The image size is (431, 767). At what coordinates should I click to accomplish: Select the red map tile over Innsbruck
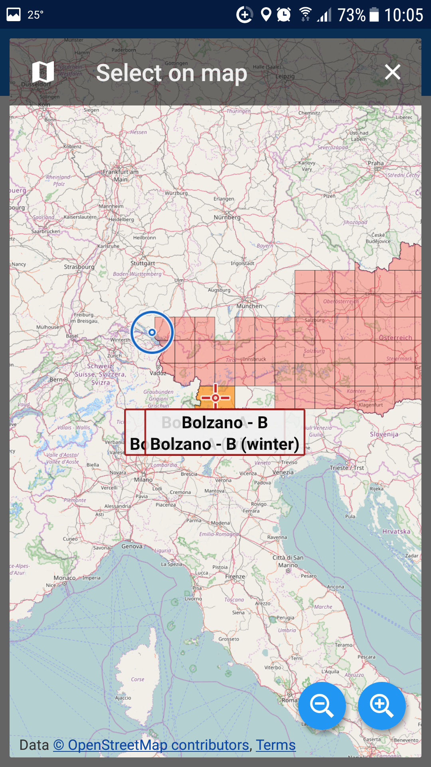245,352
